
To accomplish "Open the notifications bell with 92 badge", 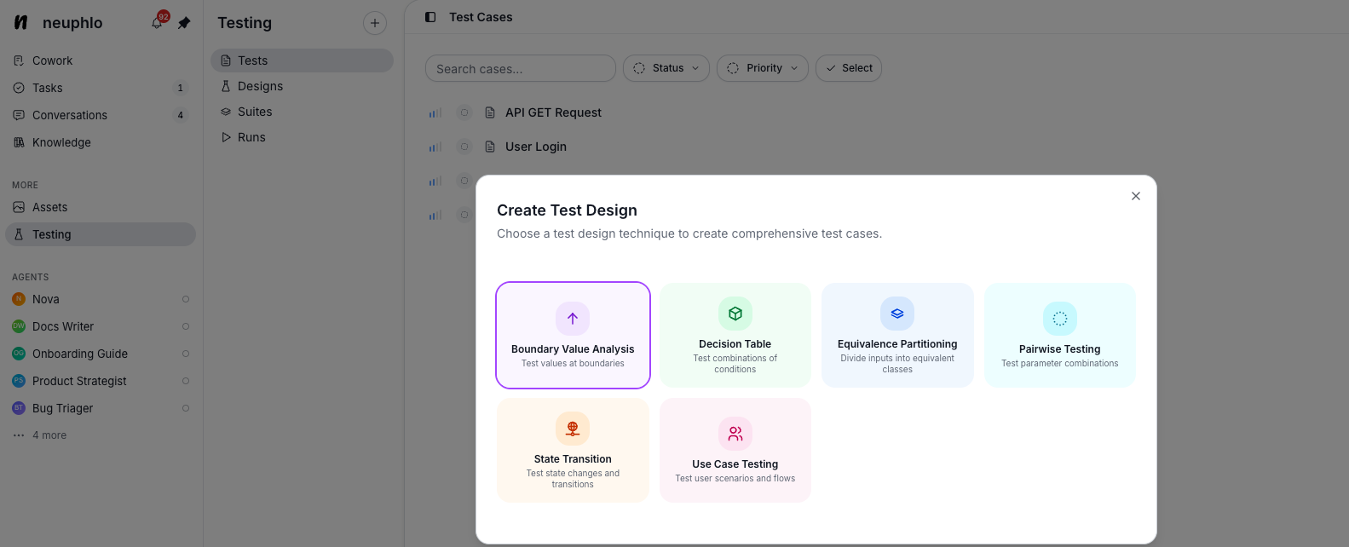I will pyautogui.click(x=158, y=22).
